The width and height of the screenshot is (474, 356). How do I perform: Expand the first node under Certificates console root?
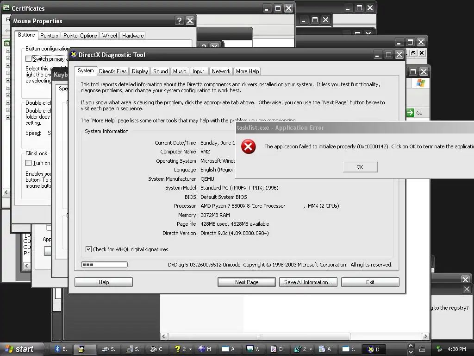(x=8, y=51)
